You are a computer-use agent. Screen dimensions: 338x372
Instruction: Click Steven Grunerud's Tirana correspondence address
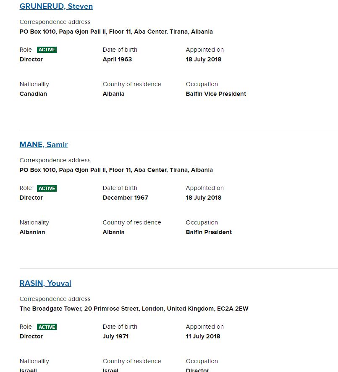click(x=116, y=32)
